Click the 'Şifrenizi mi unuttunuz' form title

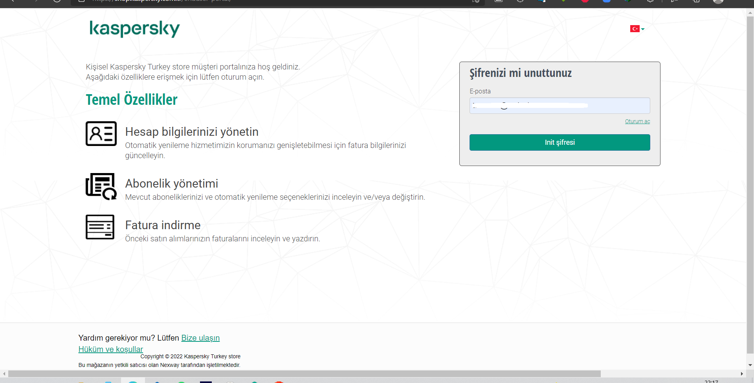tap(521, 73)
